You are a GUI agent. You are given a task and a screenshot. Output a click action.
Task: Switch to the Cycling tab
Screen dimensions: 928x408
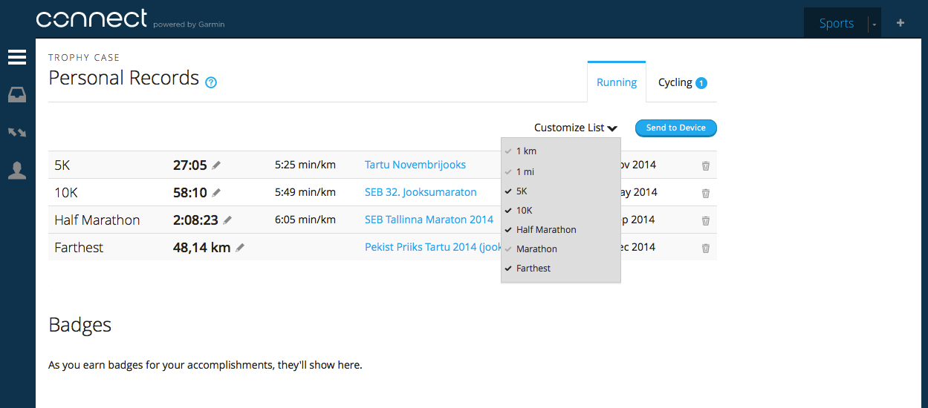[x=682, y=82]
